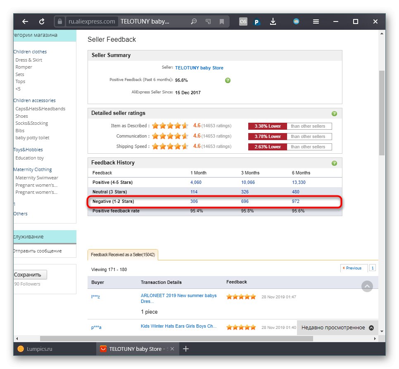Viewport: 399px width, 369px height.
Task: Jump to top with the round up-arrow button
Action: coord(367,286)
